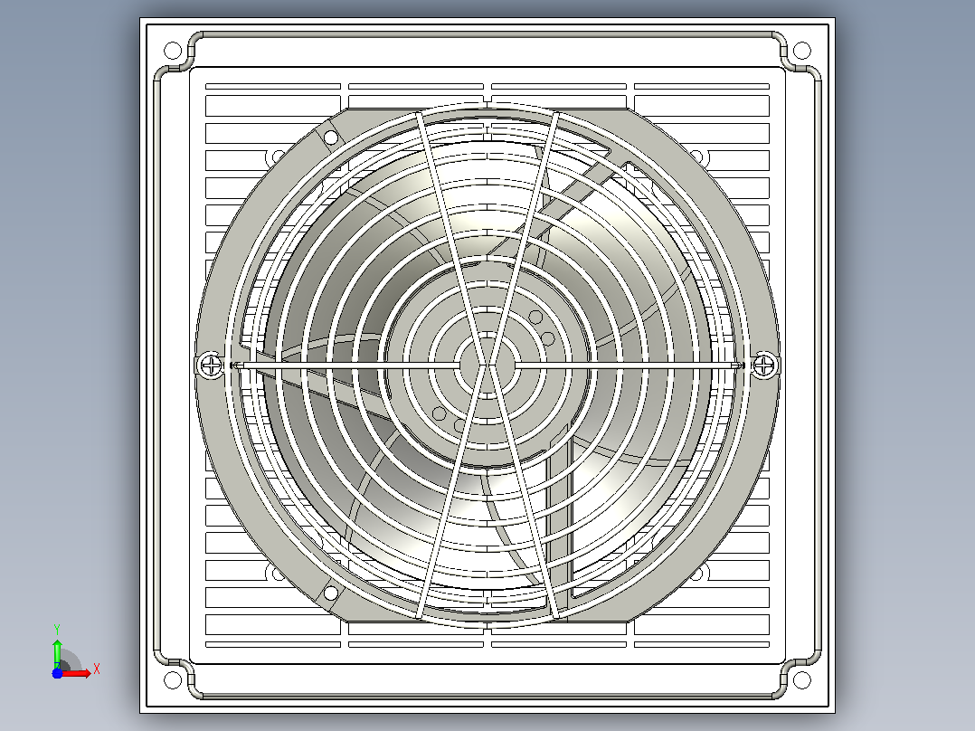Click the red X axis arrow of the triad
This screenshot has height=731, width=975.
click(76, 673)
